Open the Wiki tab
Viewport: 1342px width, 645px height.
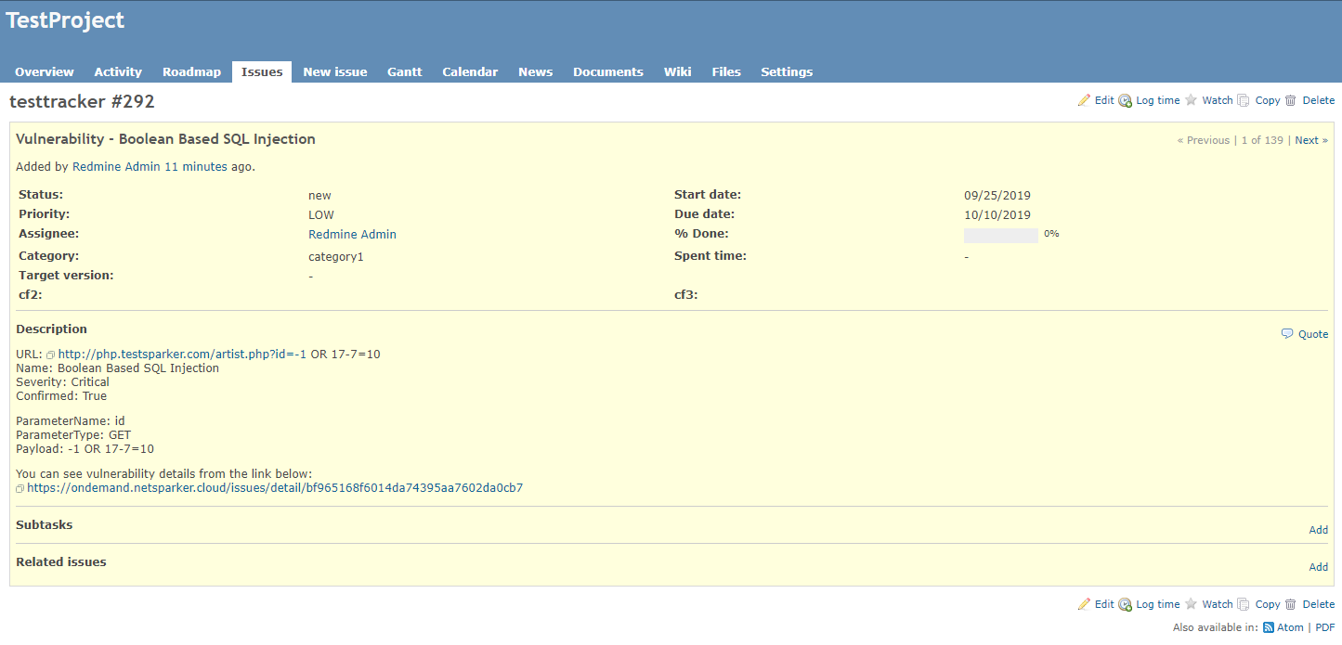[677, 71]
